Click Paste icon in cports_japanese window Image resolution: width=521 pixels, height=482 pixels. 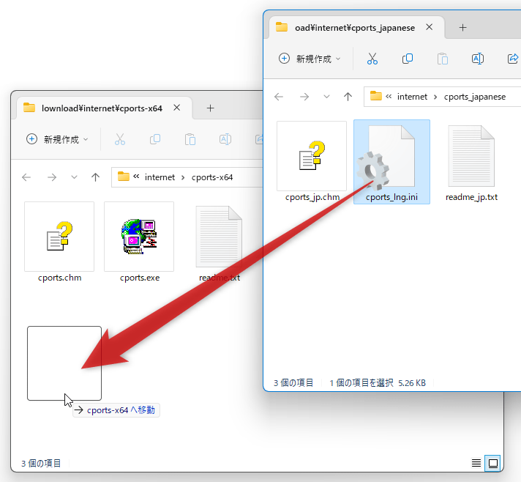[442, 59]
